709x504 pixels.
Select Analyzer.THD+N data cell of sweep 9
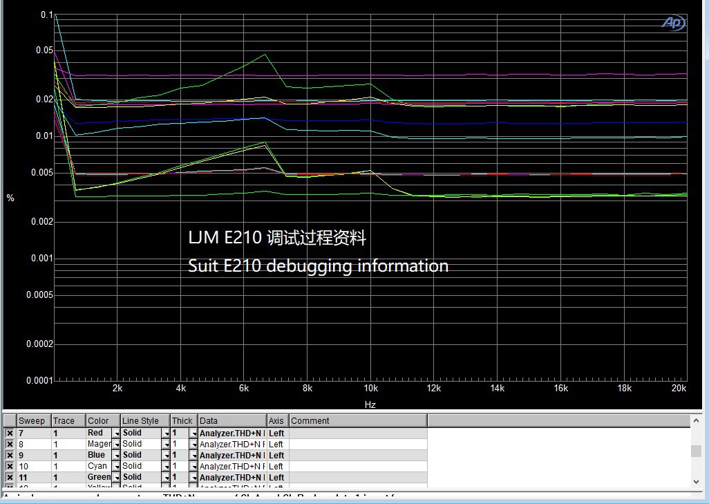232,455
